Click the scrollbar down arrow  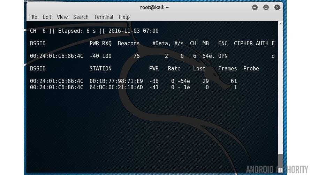[281, 170]
